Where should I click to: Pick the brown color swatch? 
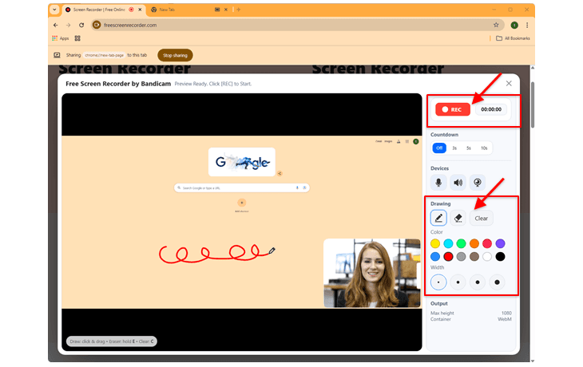(x=474, y=257)
